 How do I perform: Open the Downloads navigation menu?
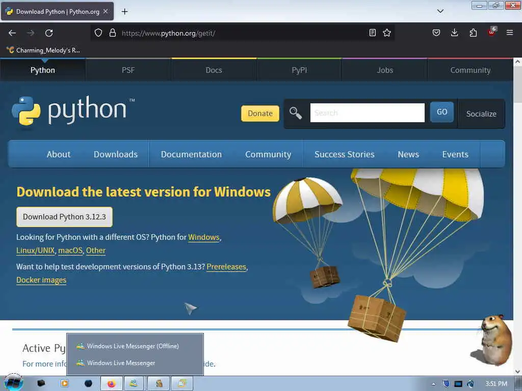pyautogui.click(x=116, y=154)
